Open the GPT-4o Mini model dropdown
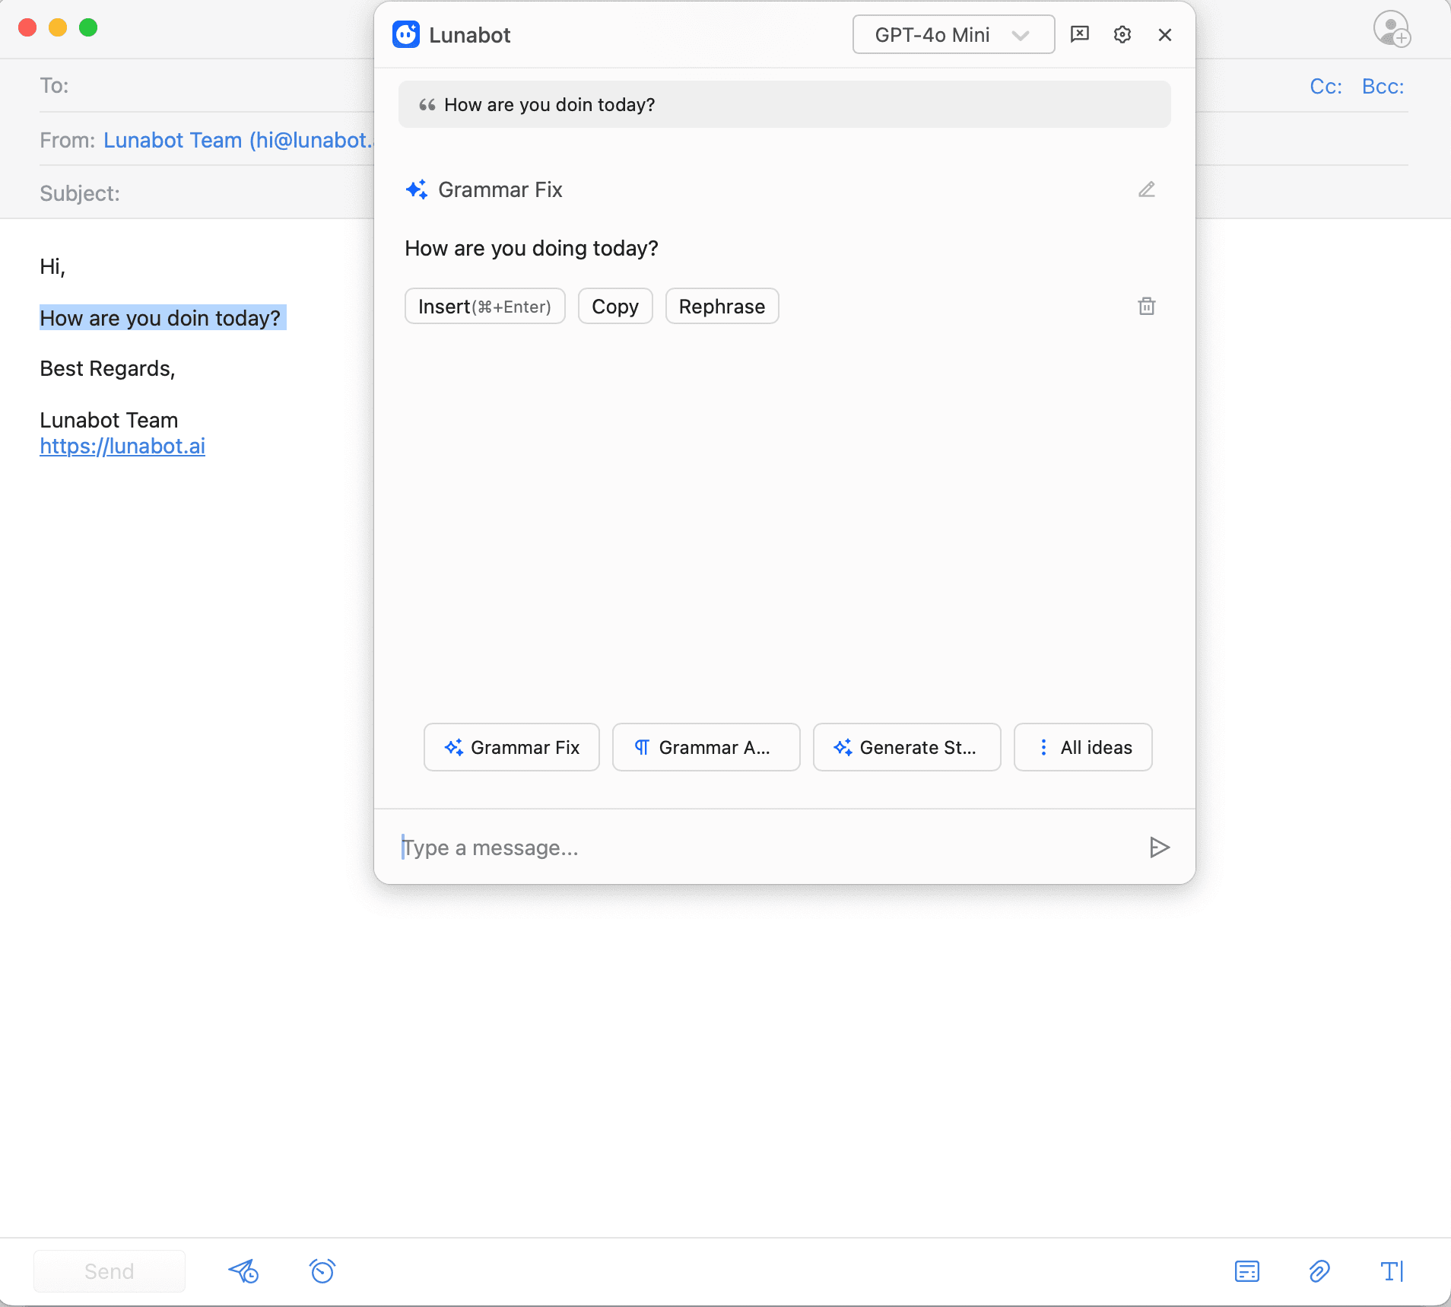Image resolution: width=1451 pixels, height=1307 pixels. coord(953,35)
